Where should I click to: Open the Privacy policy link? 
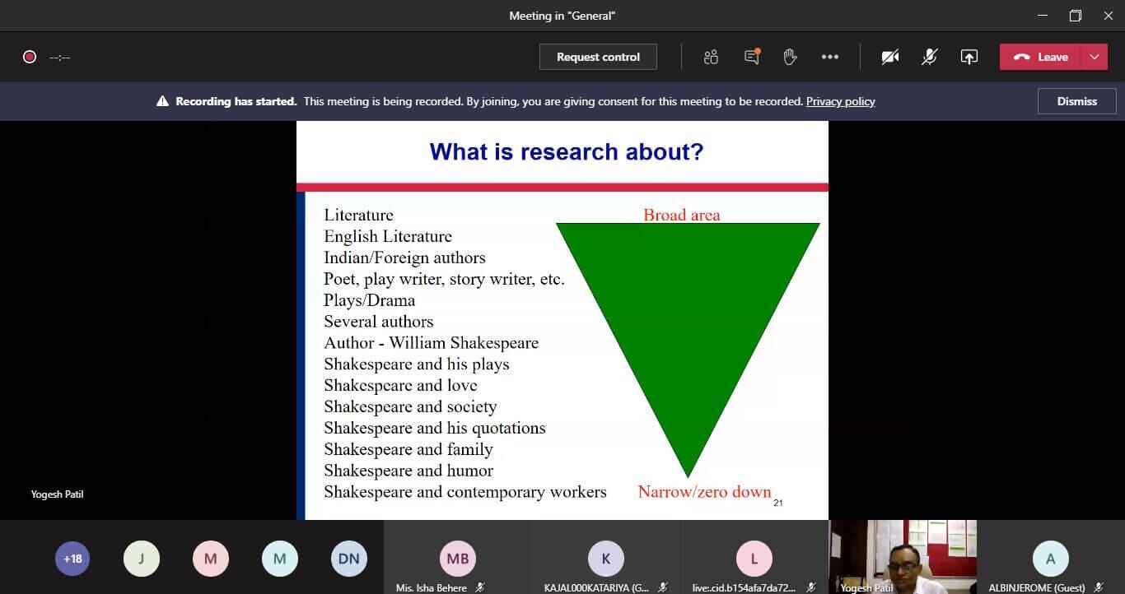click(x=840, y=101)
